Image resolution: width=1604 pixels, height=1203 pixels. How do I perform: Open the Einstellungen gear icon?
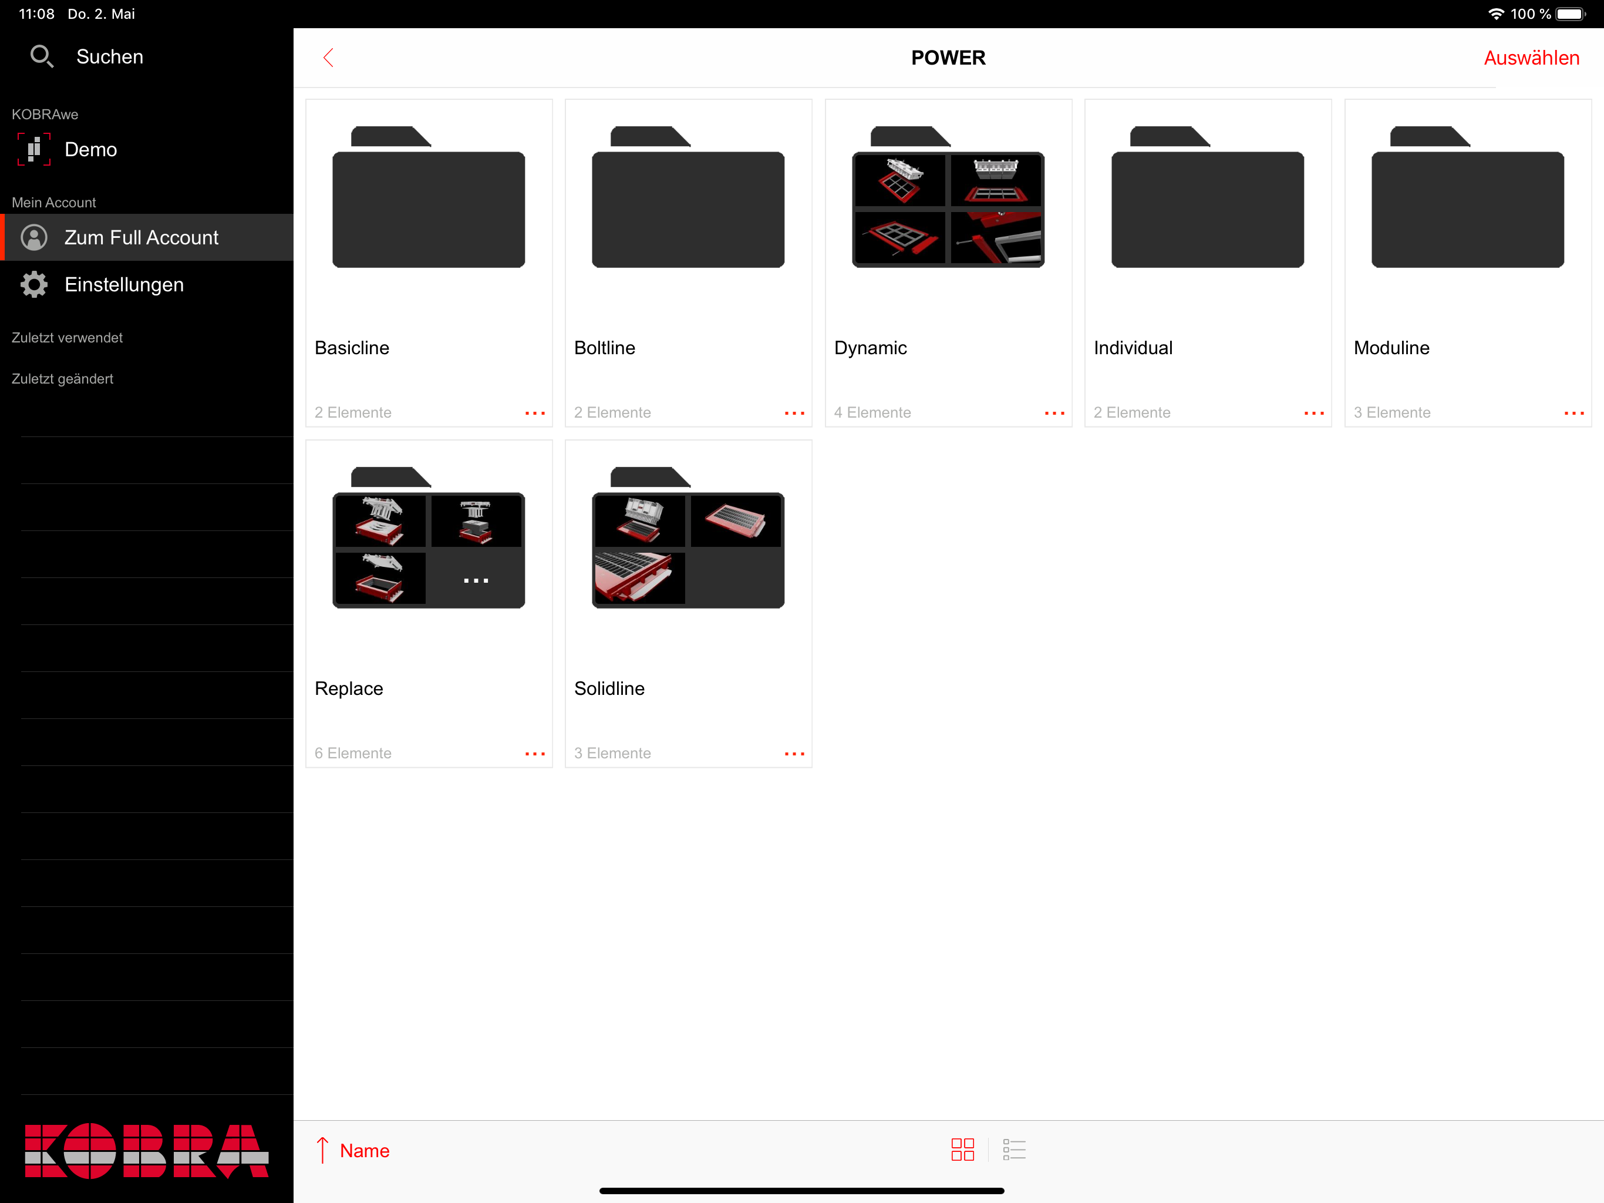(34, 284)
